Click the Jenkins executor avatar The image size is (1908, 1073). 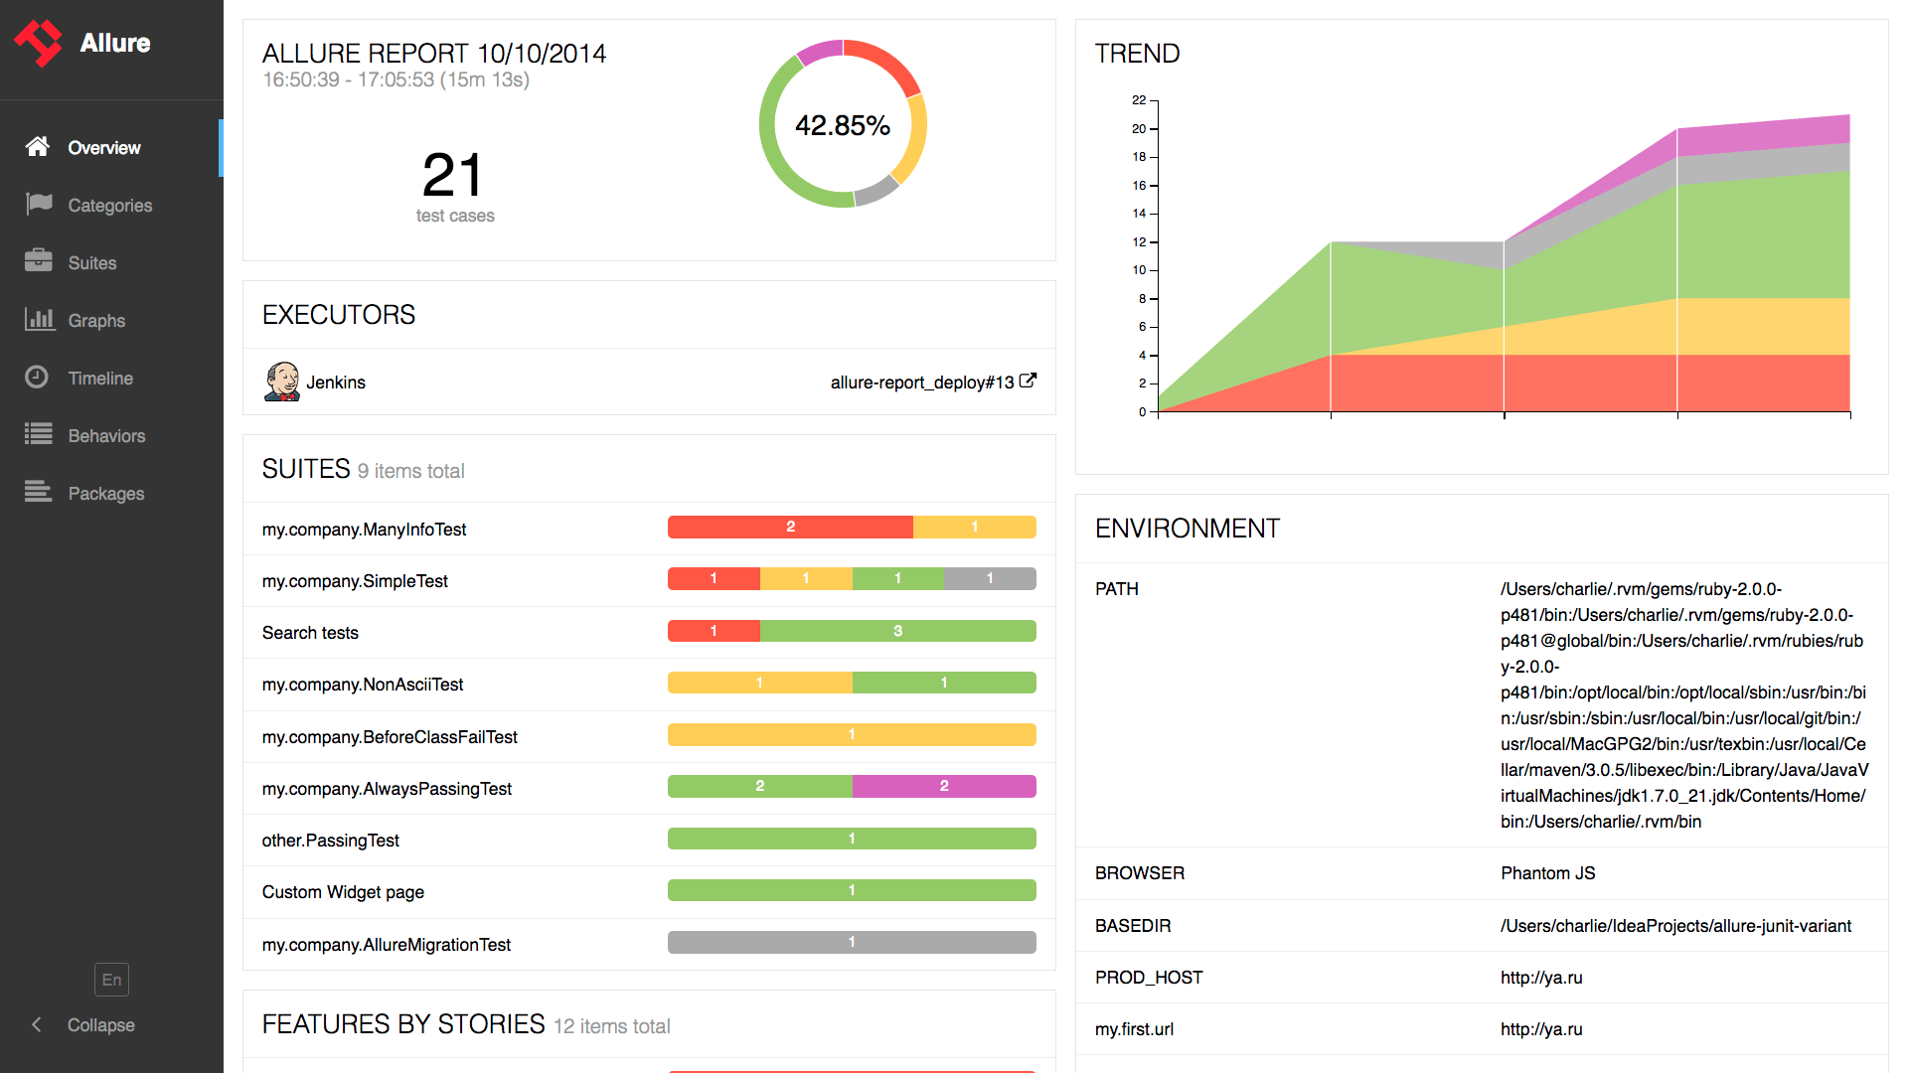coord(278,382)
